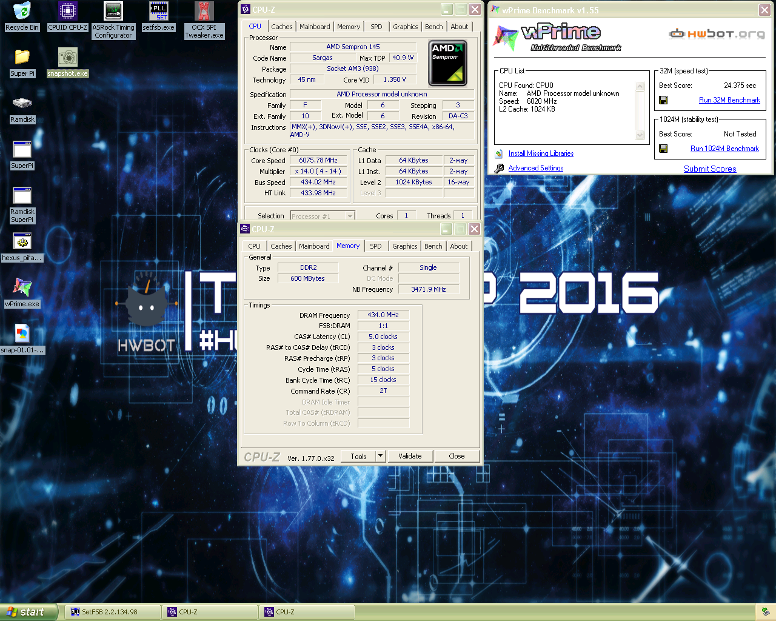Expand the Tools dropdown arrow
Screen dimensions: 776x621
pos(381,456)
